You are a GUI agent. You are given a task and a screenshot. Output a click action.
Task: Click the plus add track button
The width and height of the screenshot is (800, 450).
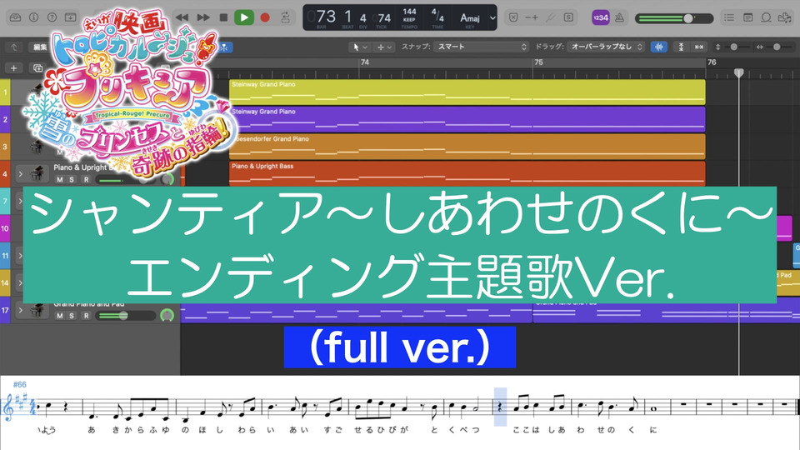tap(14, 67)
